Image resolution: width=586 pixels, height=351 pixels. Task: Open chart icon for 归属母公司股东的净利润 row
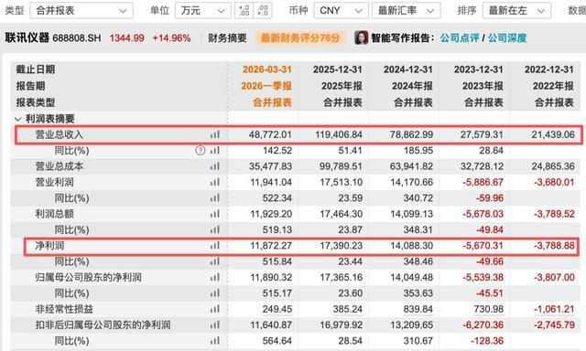[x=215, y=277]
